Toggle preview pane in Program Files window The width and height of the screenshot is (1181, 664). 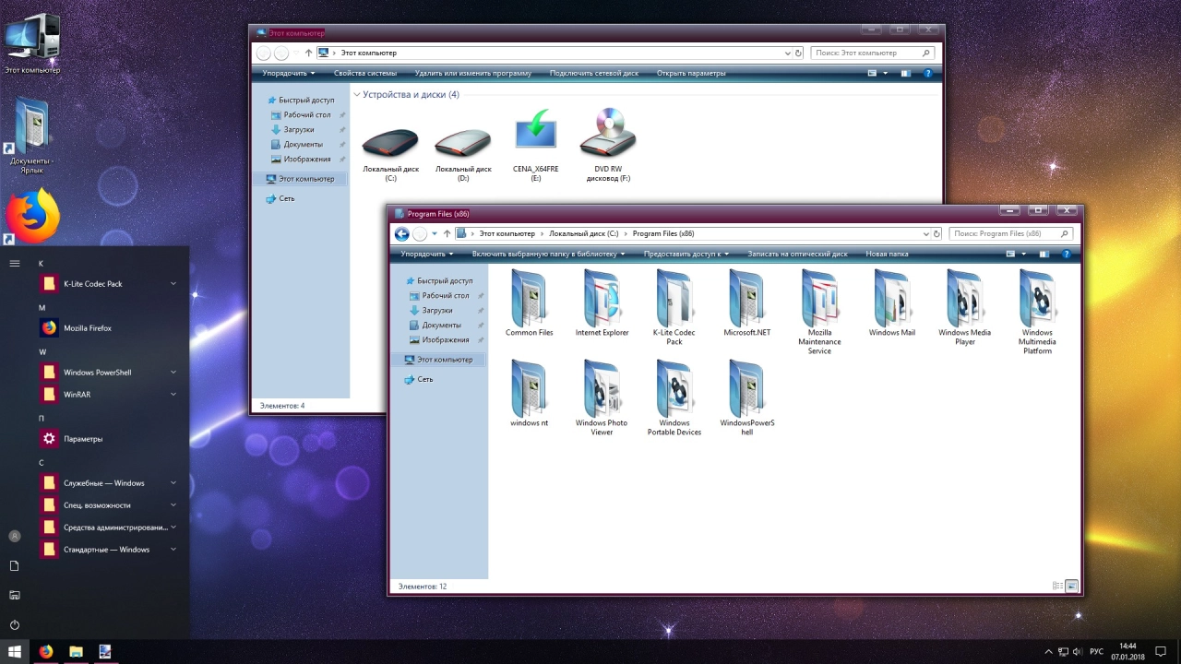(x=1044, y=254)
